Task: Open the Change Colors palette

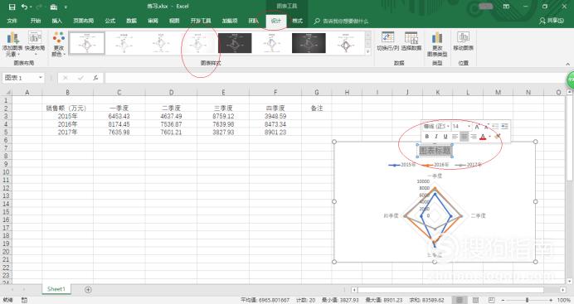Action: [59, 44]
